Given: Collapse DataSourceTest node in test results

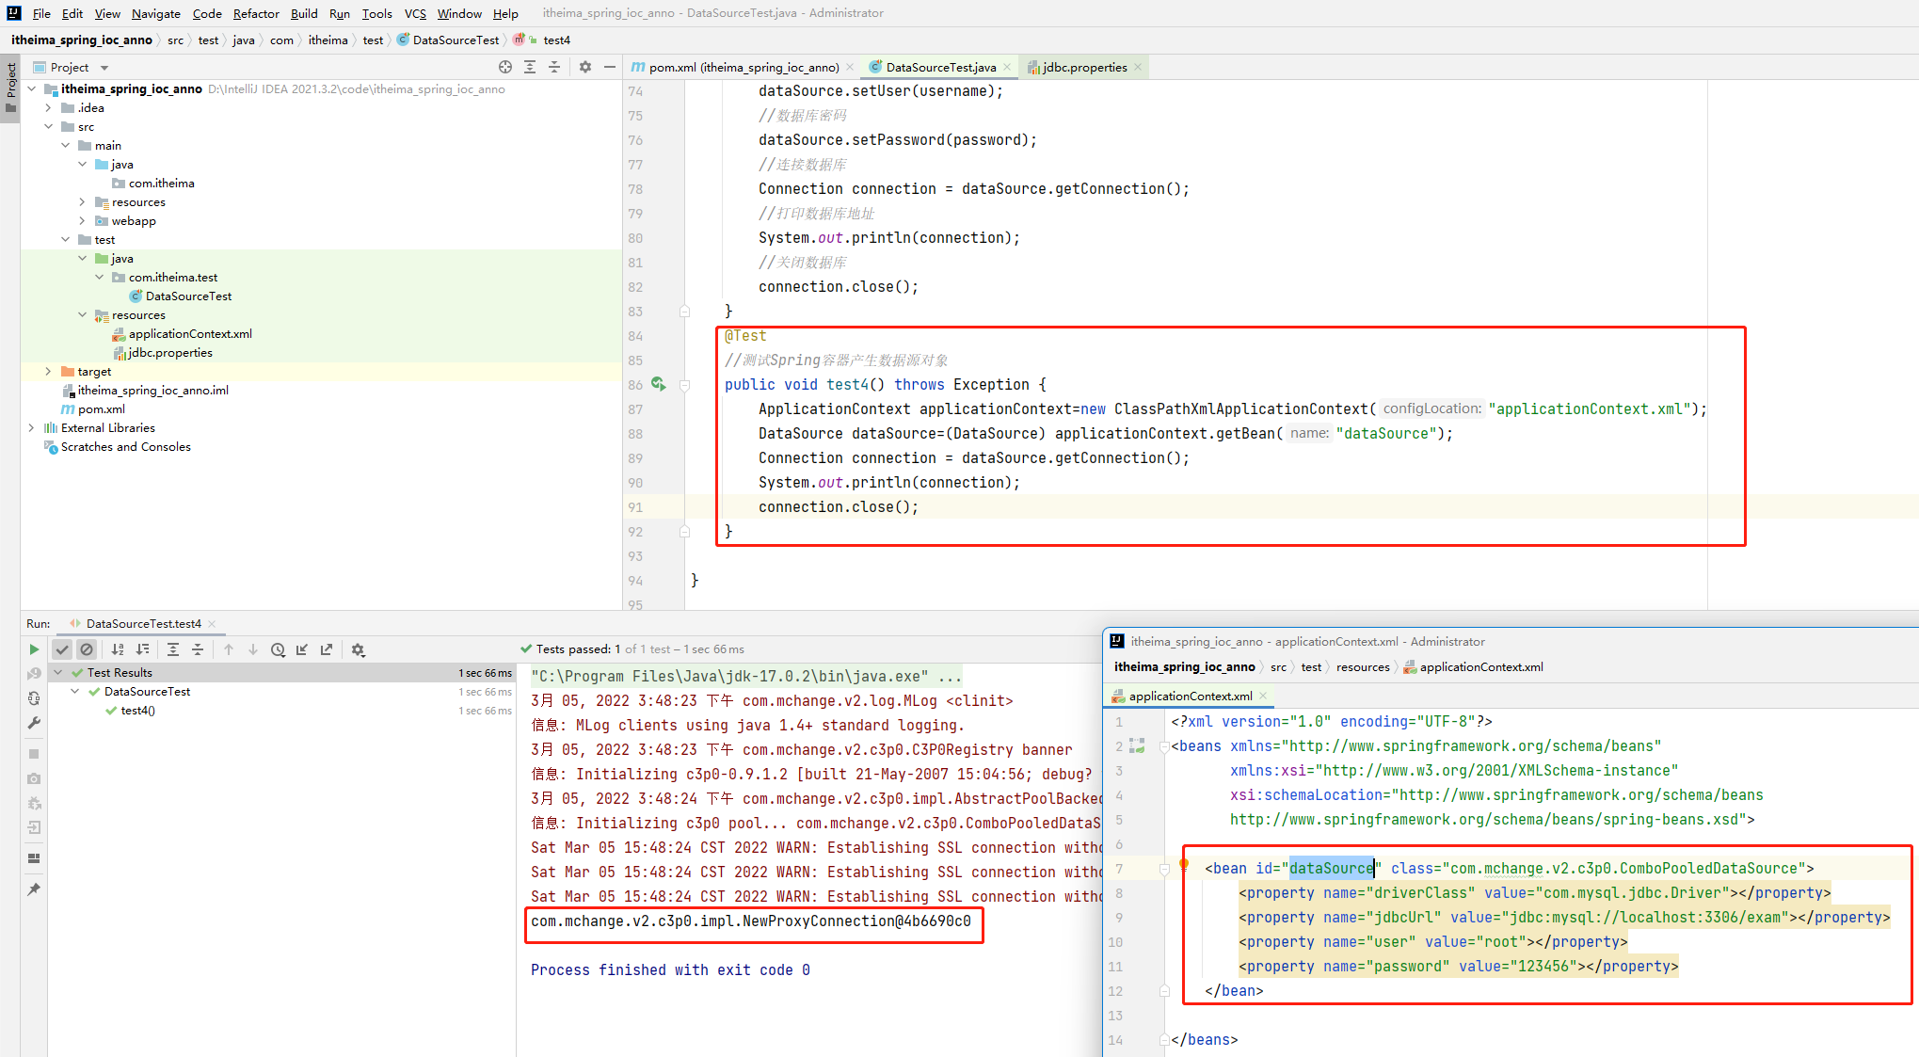Looking at the screenshot, I should [75, 692].
